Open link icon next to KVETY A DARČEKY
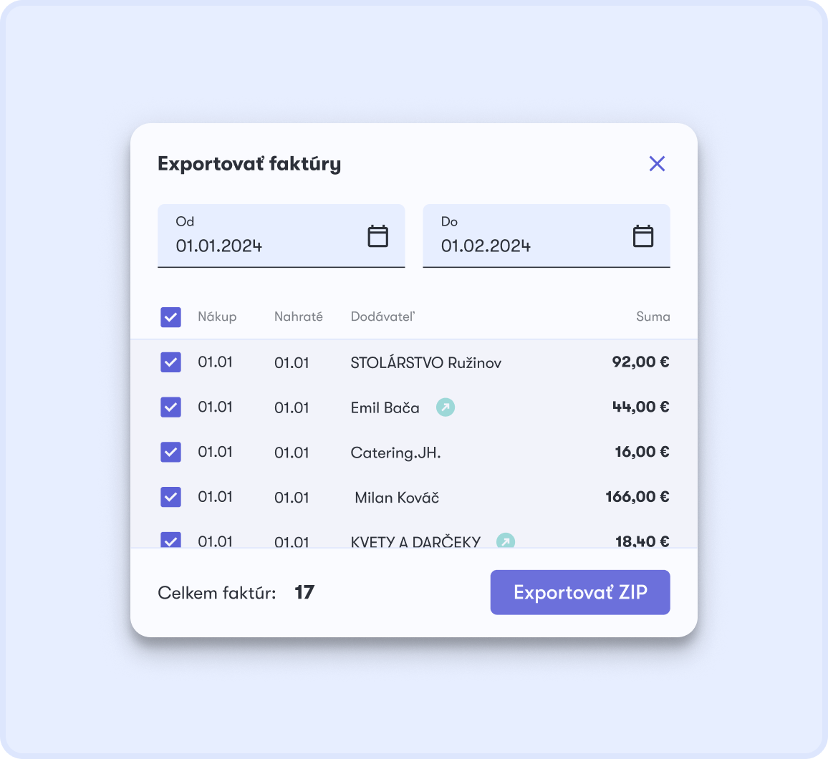This screenshot has width=828, height=759. (506, 541)
